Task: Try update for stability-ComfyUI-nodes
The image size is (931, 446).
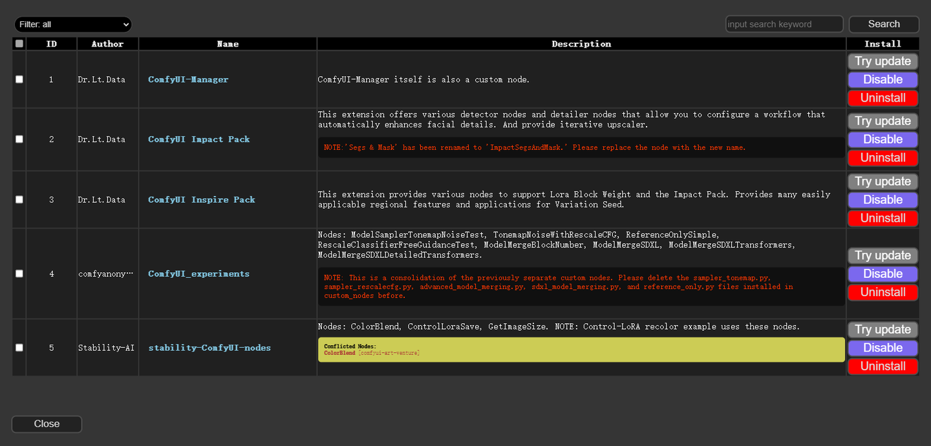Action: pos(883,330)
